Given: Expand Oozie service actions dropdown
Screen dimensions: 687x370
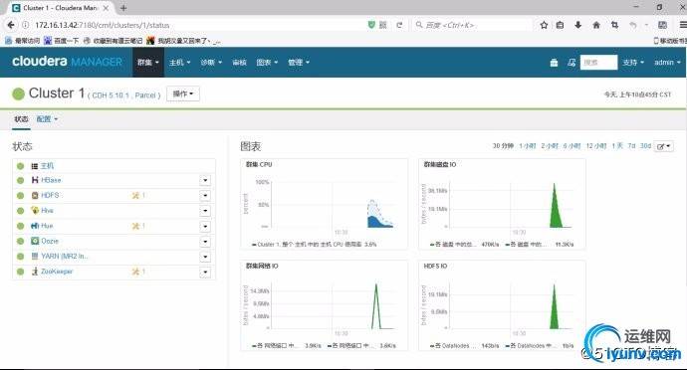Looking at the screenshot, I should tap(205, 242).
